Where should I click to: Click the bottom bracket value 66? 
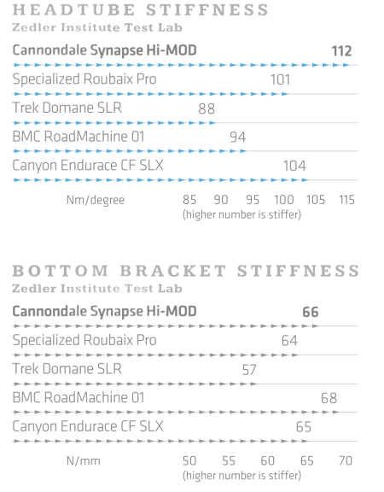311,313
